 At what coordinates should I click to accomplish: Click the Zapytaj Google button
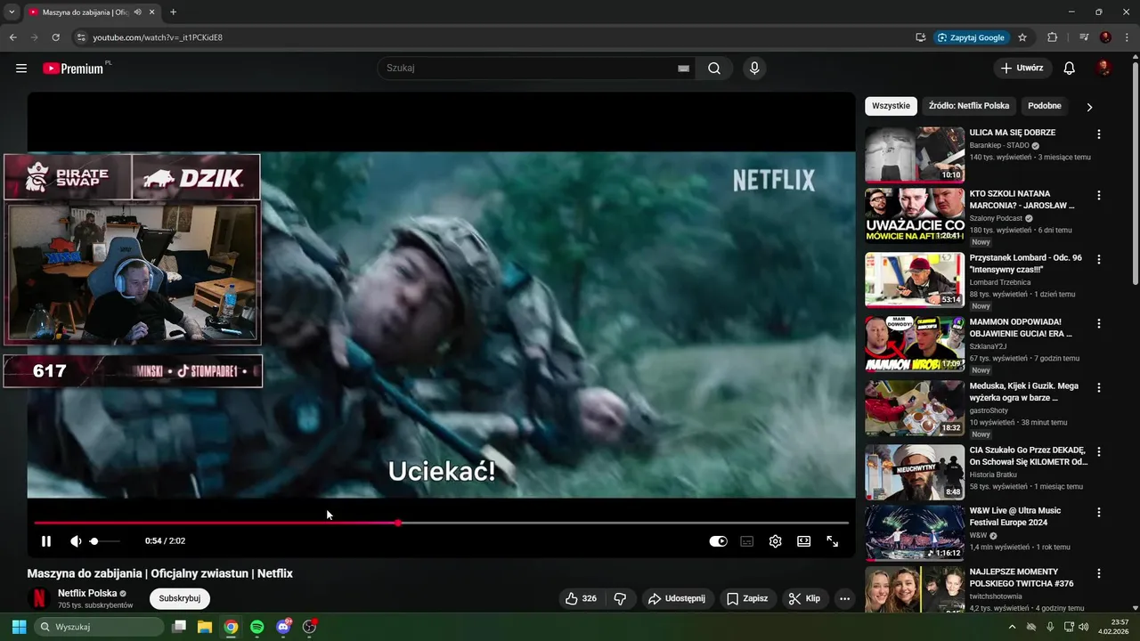coord(972,37)
